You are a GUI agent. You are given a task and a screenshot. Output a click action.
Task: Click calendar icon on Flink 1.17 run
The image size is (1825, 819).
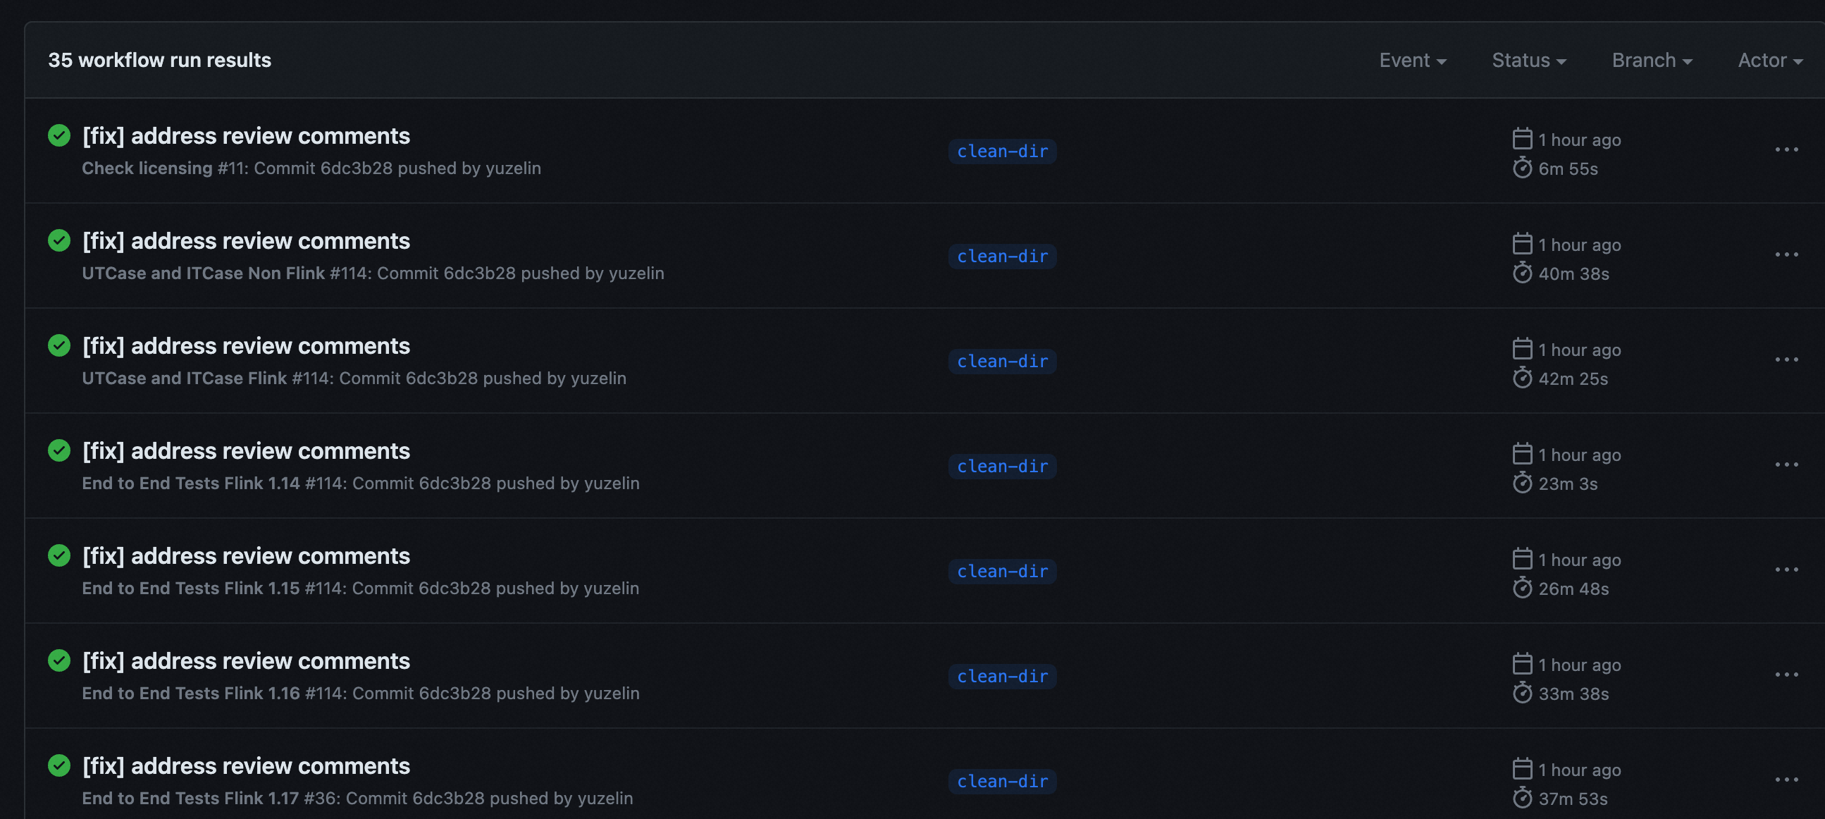click(1522, 769)
